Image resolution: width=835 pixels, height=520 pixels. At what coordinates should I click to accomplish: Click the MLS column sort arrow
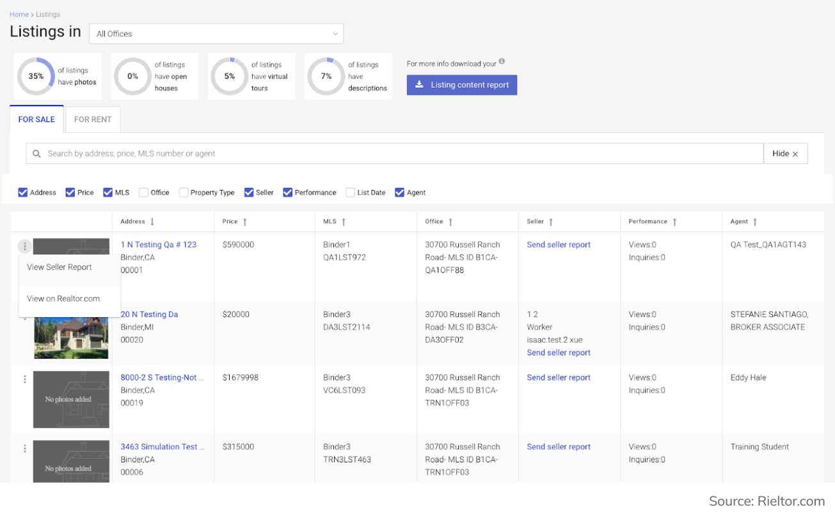pyautogui.click(x=344, y=222)
